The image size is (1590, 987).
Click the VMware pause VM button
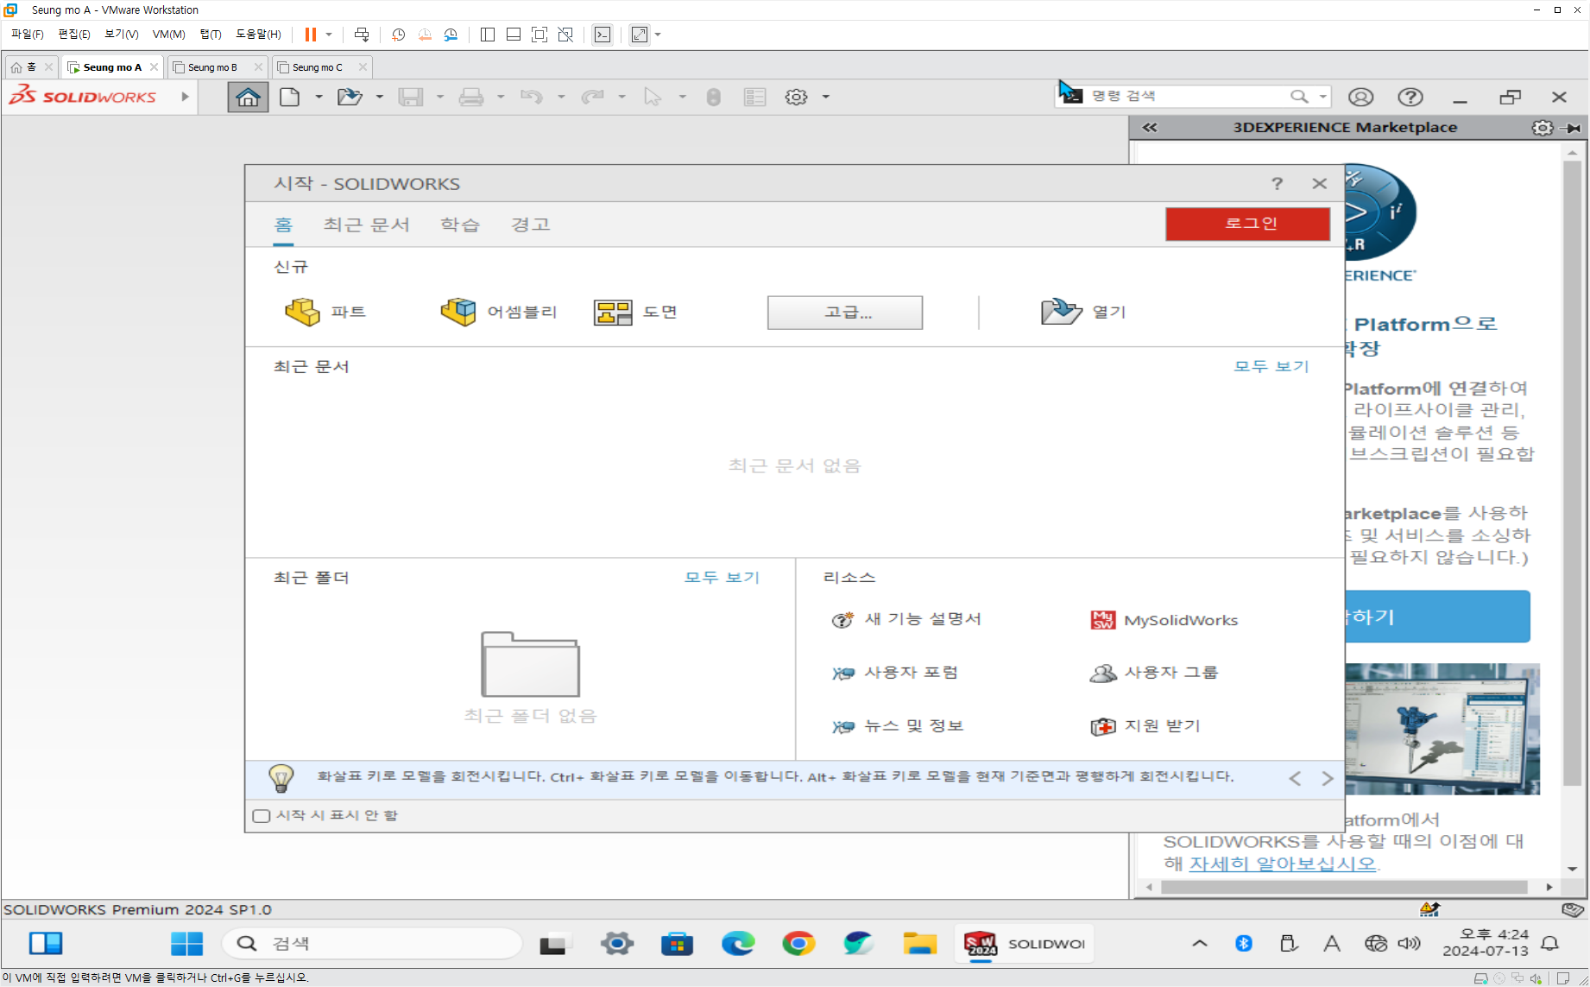310,35
